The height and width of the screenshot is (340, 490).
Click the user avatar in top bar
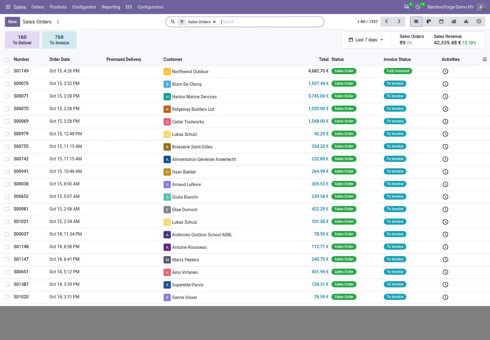(481, 7)
